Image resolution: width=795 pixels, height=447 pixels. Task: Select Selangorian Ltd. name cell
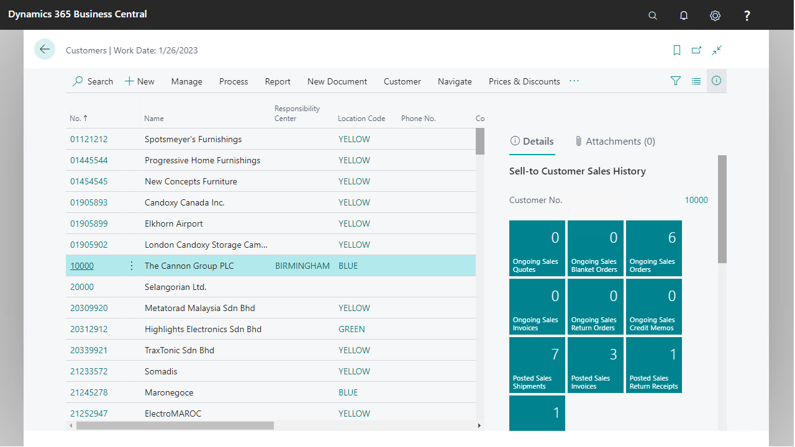(x=176, y=287)
